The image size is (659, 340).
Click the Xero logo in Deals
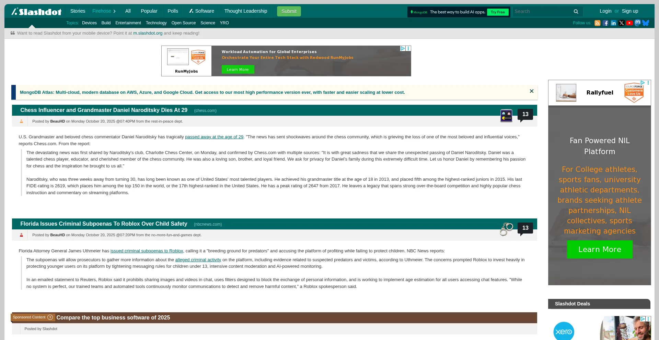(564, 331)
